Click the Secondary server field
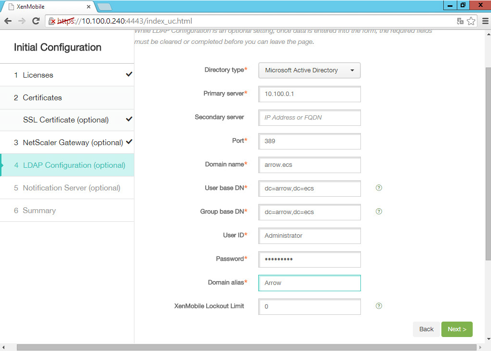 (x=309, y=118)
